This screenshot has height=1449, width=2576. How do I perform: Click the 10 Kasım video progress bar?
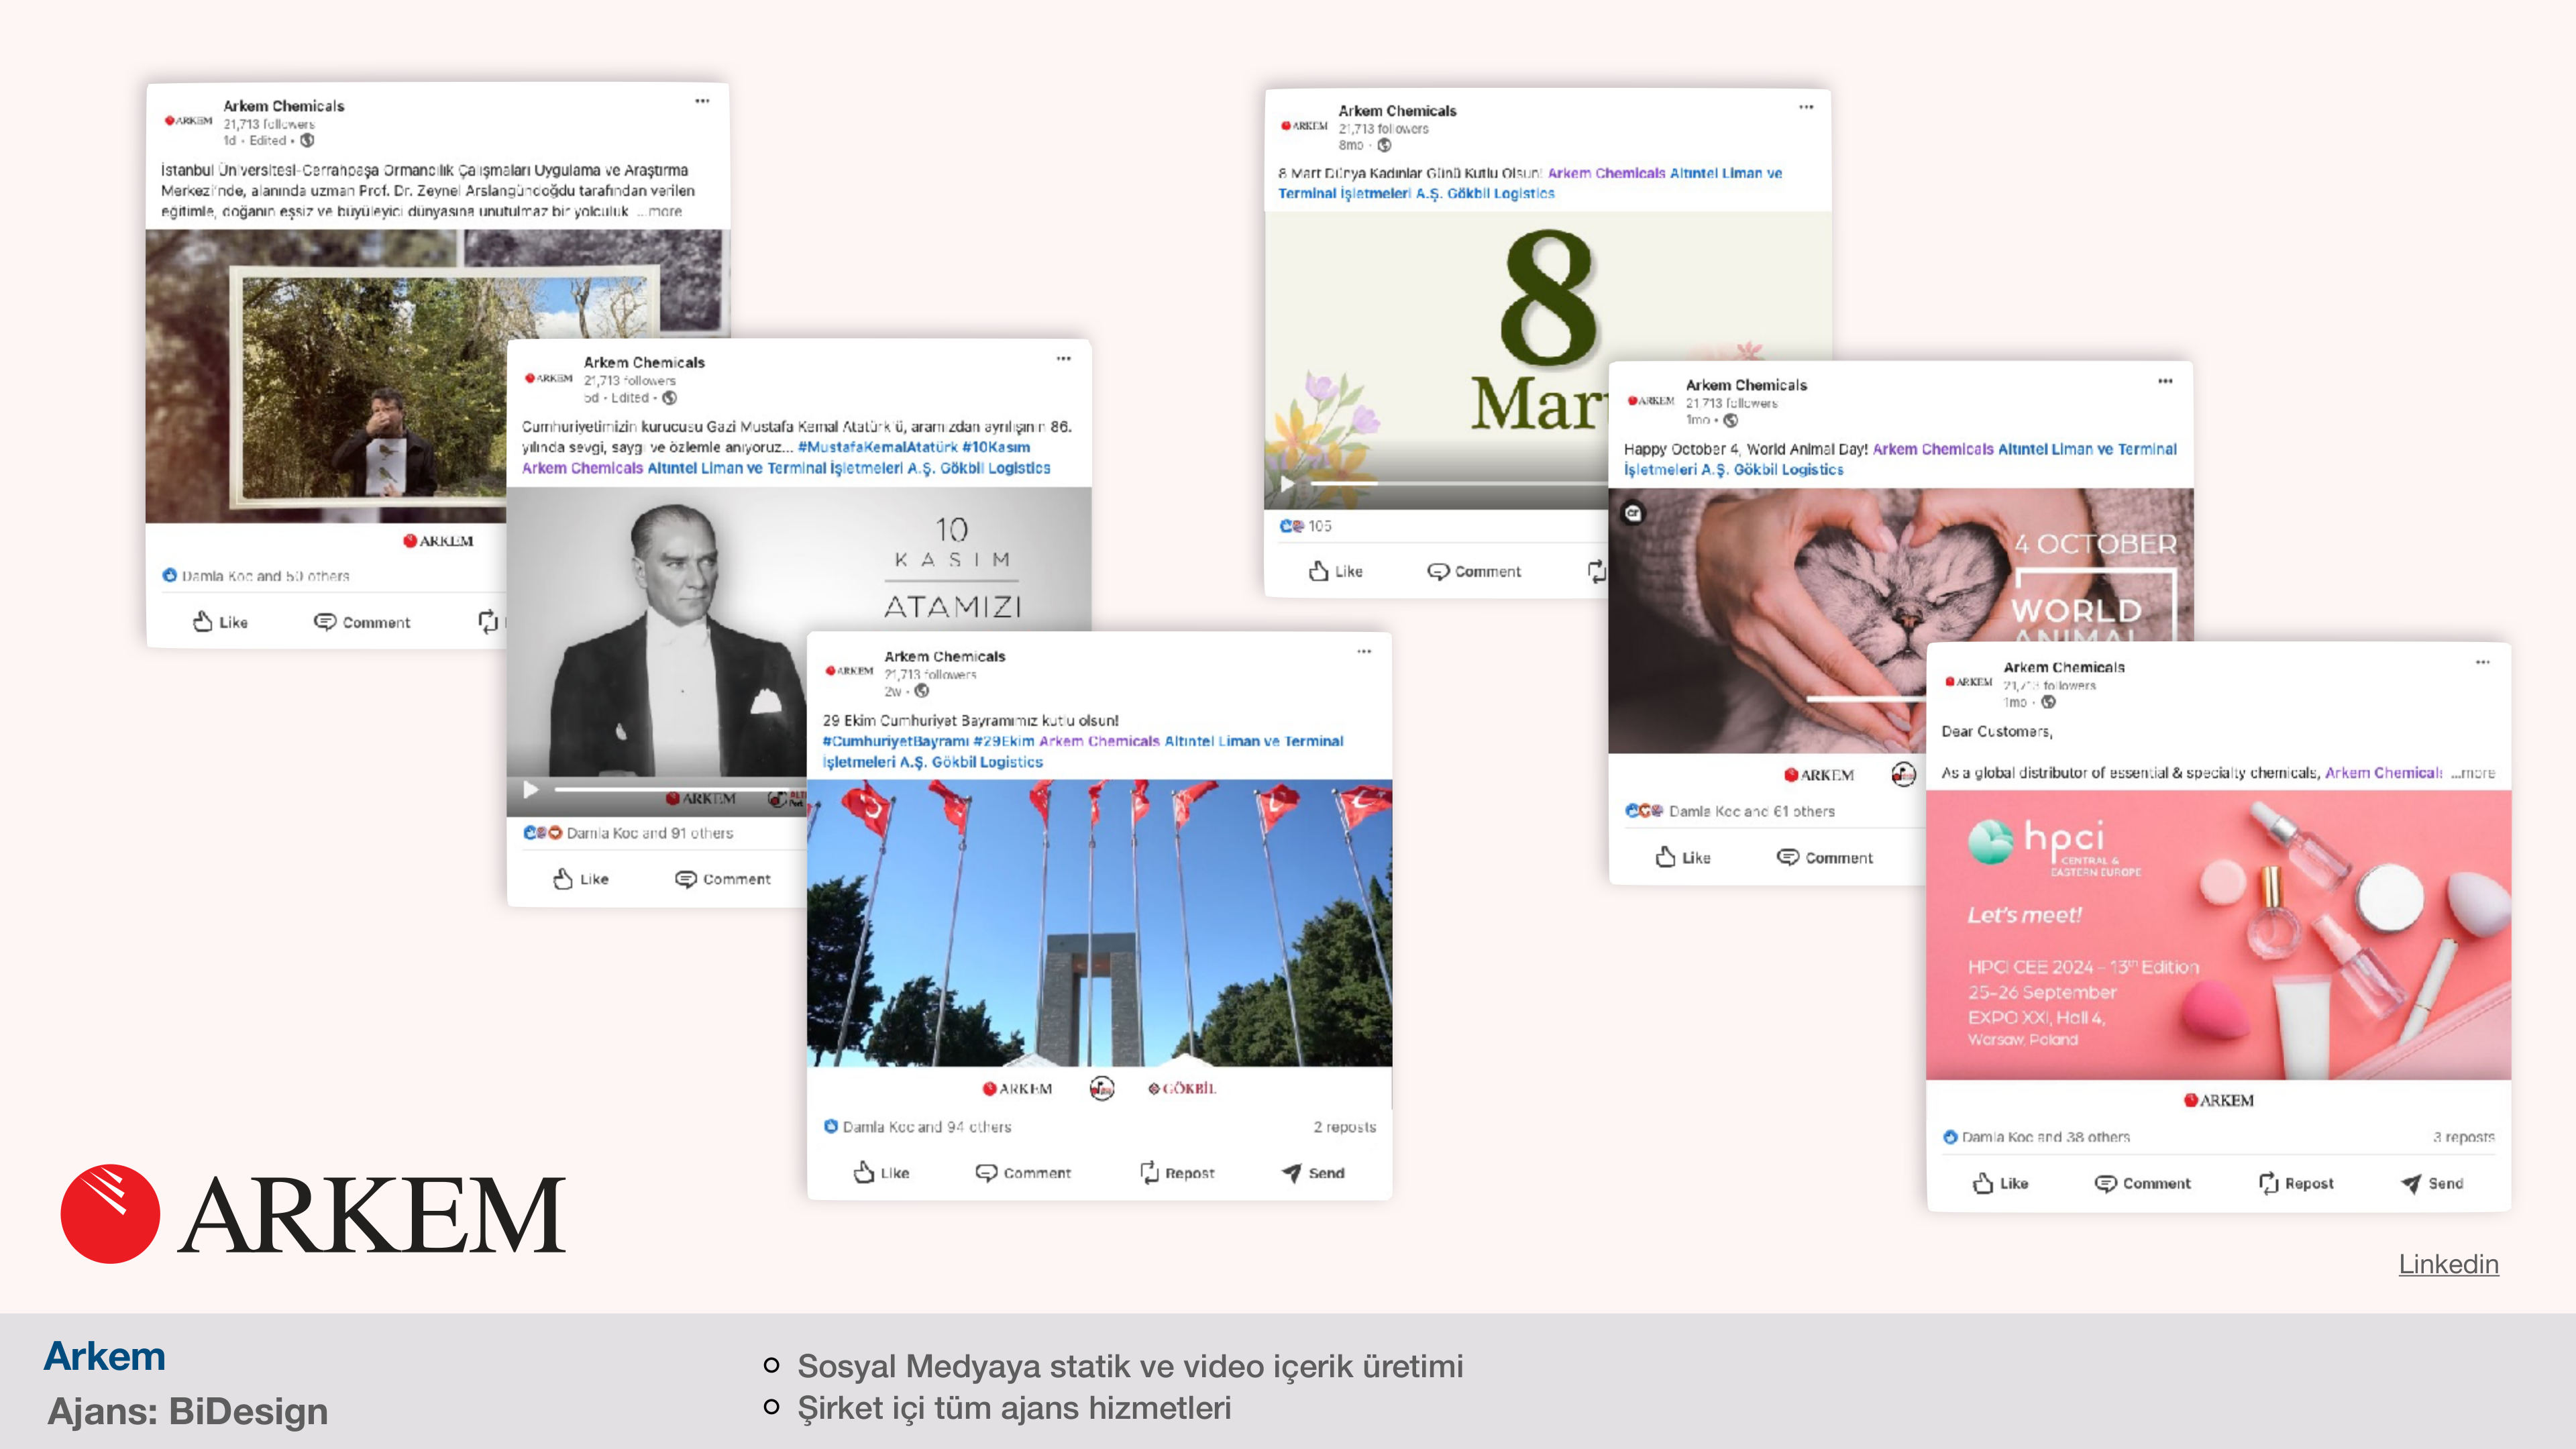tap(680, 790)
